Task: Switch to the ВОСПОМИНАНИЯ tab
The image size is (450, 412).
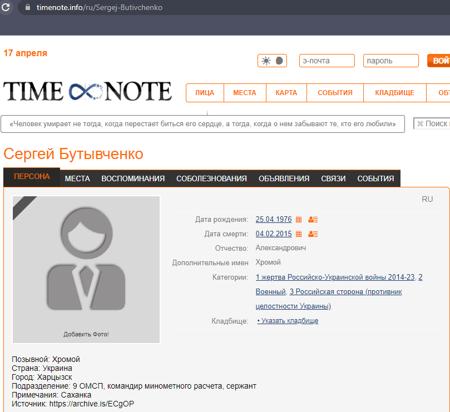Action: point(133,178)
